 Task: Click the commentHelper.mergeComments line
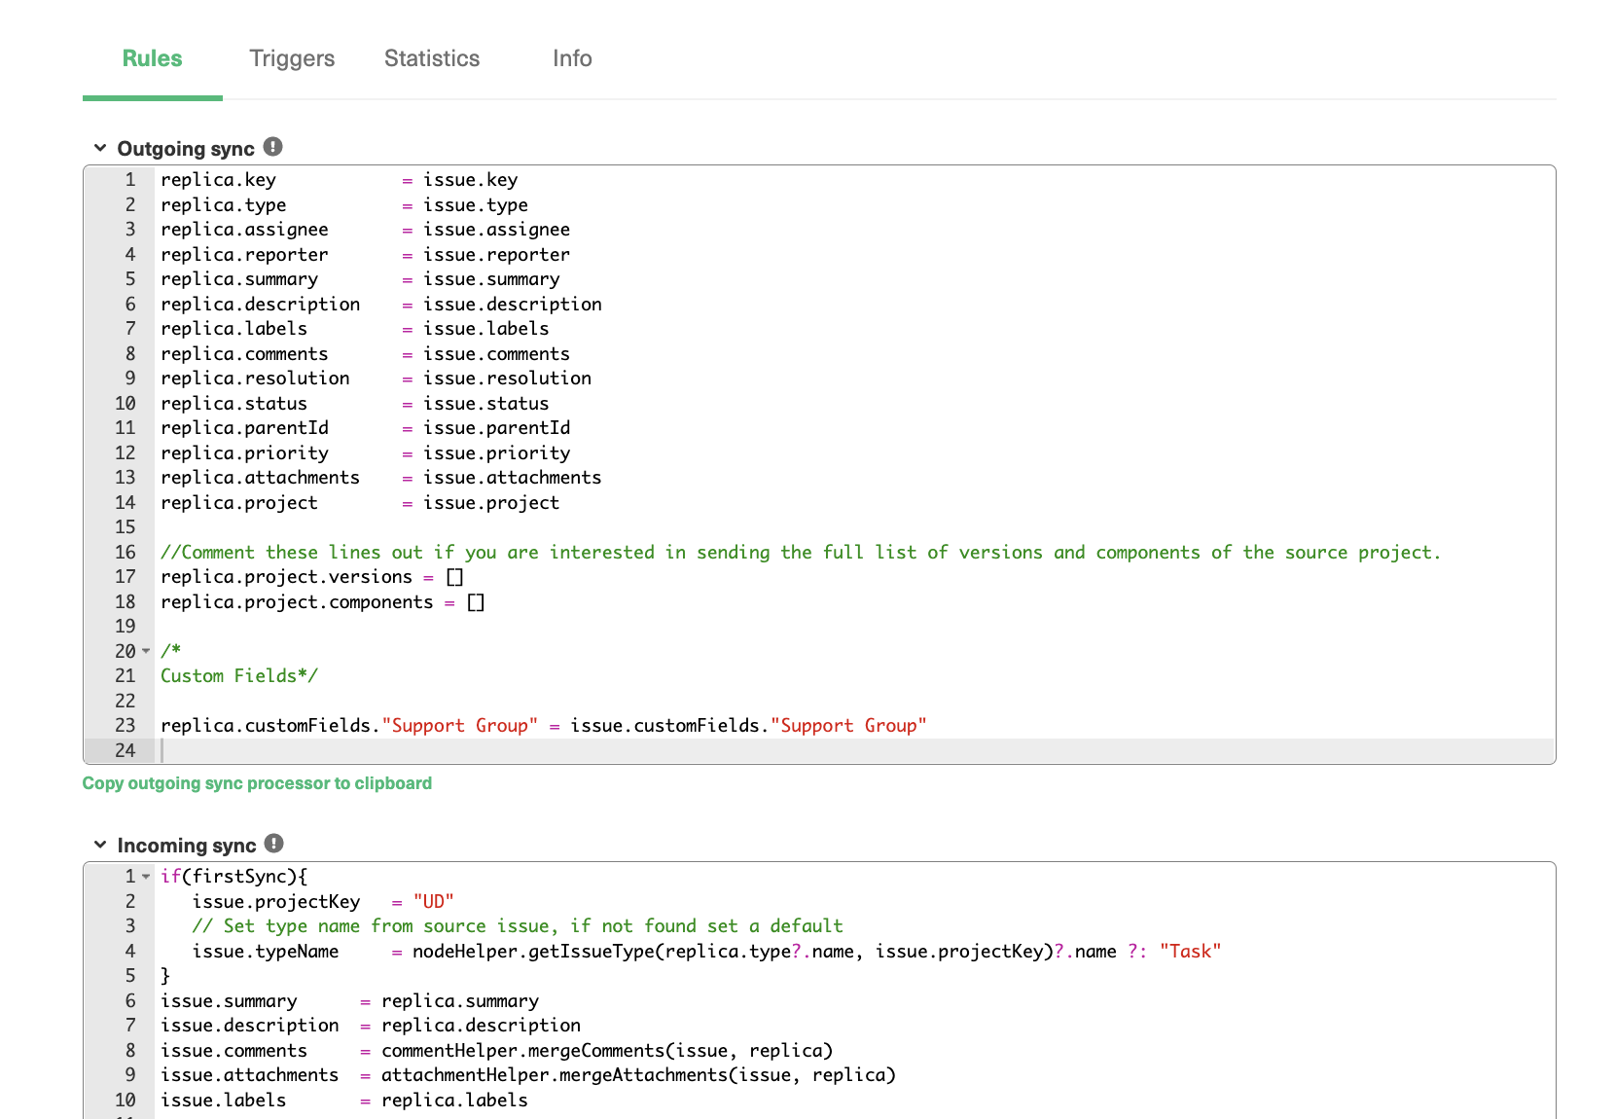(x=607, y=1050)
